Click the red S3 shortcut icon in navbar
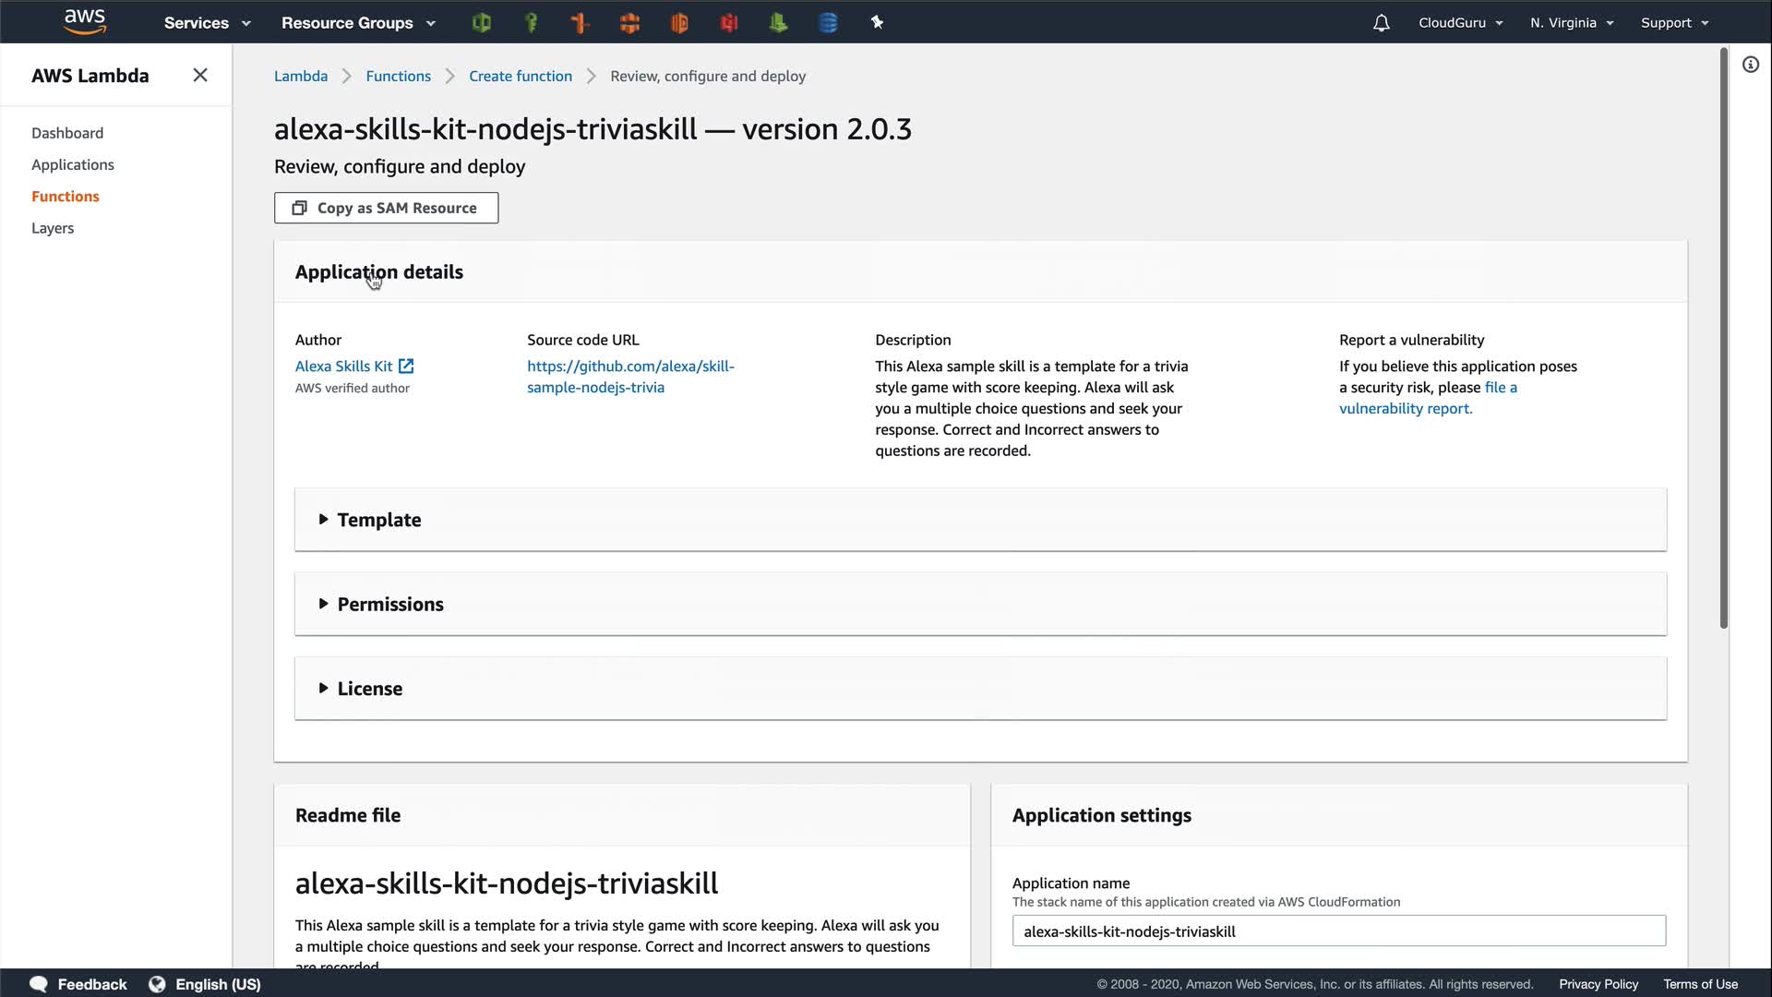 point(729,23)
